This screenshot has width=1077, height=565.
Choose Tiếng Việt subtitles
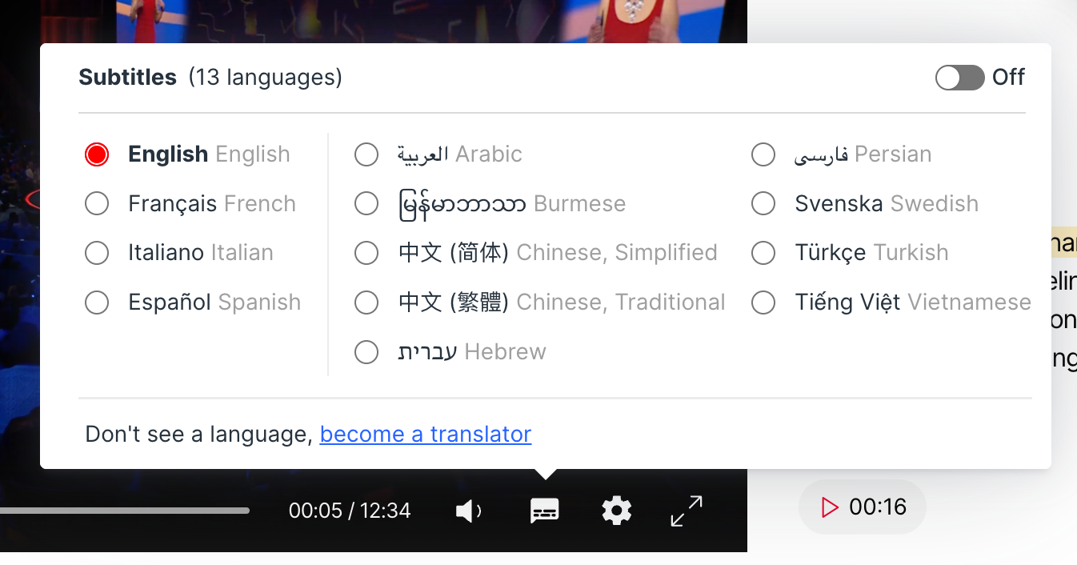click(763, 303)
